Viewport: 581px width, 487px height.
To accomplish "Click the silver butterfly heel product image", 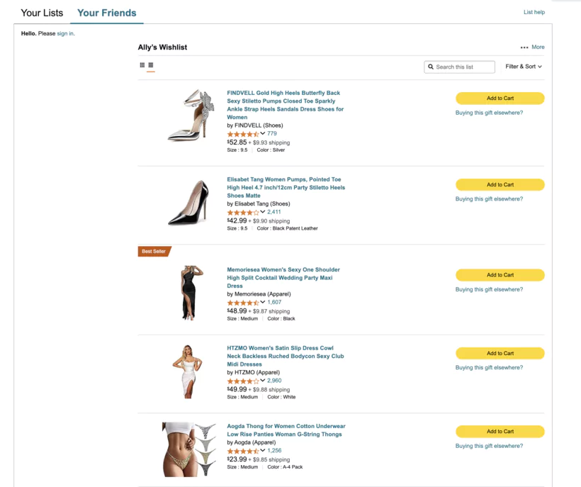I will click(191, 116).
